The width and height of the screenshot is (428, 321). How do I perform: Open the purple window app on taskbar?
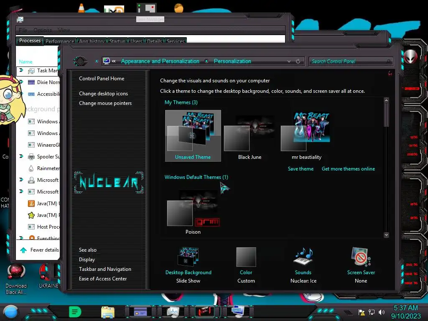pos(140,311)
